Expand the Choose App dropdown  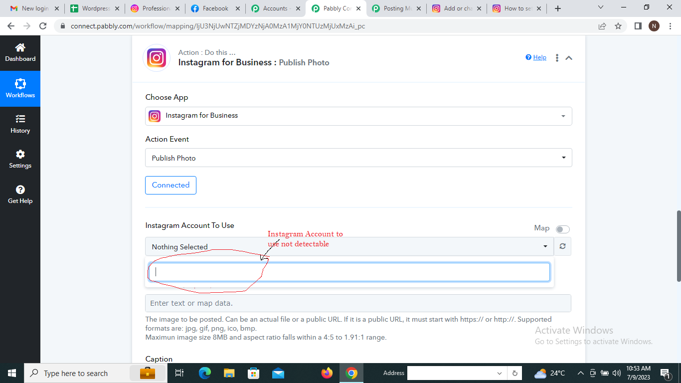[x=358, y=116]
